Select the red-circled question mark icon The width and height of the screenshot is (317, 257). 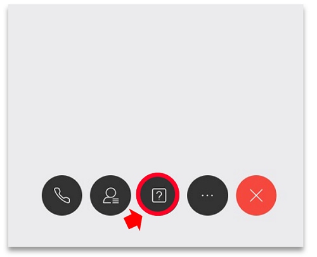[158, 195]
